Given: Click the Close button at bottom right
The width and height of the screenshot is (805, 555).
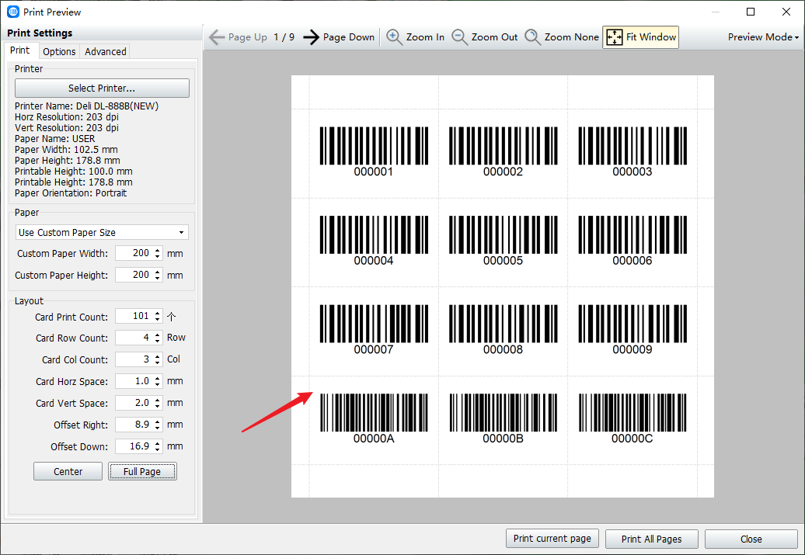Looking at the screenshot, I should (751, 539).
